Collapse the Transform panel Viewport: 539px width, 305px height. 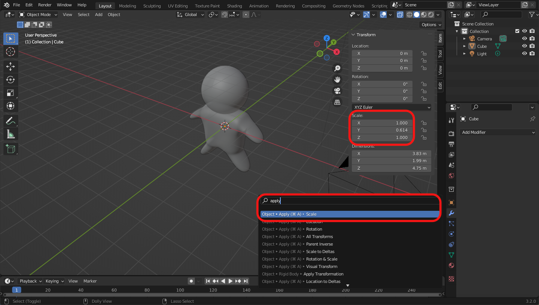point(353,35)
